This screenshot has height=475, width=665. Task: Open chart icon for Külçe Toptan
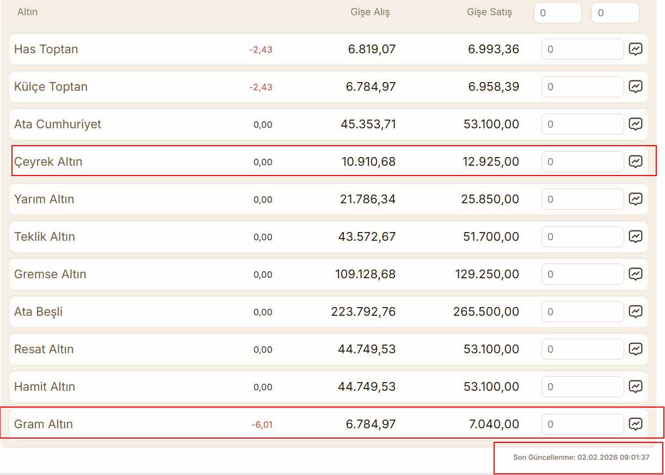[x=636, y=87]
